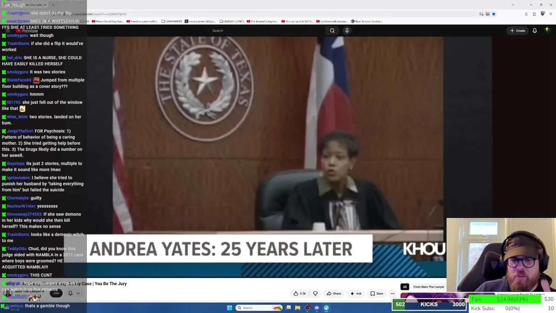
Task: Open 'The Internet's Angries...' bookmark
Action: point(263,21)
